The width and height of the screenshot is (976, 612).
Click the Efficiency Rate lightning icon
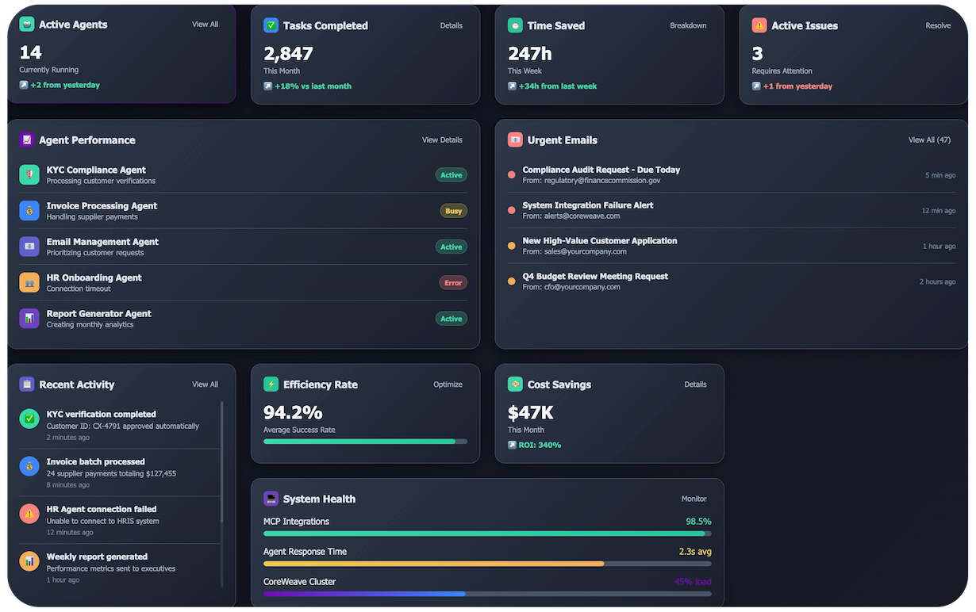tap(273, 384)
